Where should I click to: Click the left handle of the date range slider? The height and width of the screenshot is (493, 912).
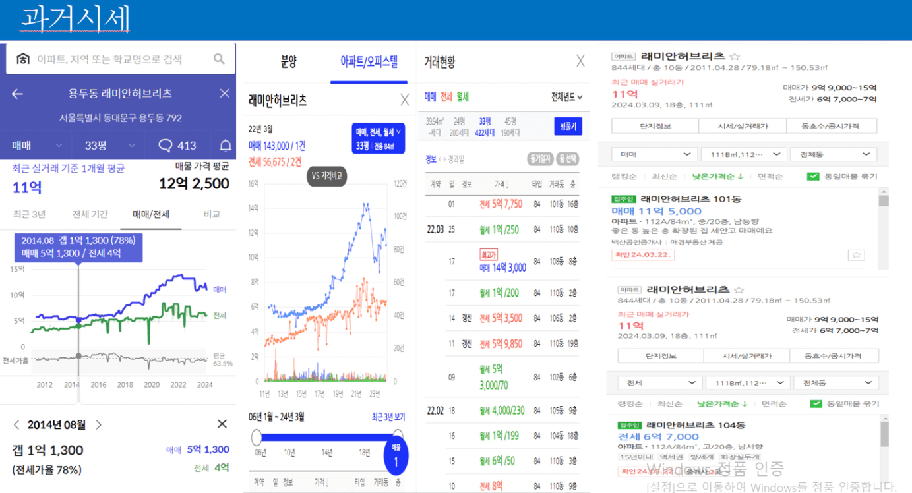[x=257, y=437]
